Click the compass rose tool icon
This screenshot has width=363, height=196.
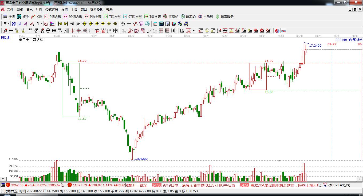[x=78, y=31]
